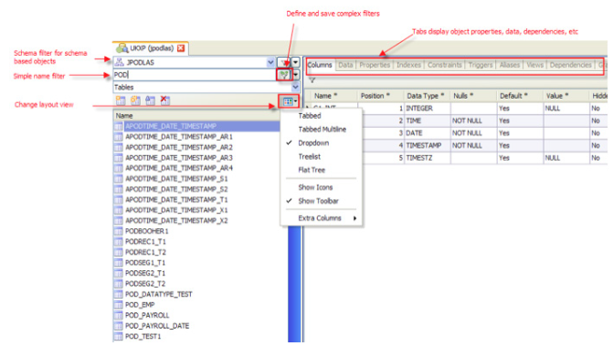The height and width of the screenshot is (346, 613).
Task: Click the INTEGER data type cell
Action: point(427,109)
